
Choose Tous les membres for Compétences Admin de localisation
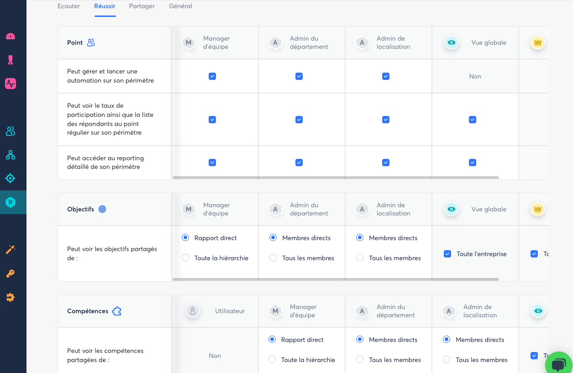(x=447, y=360)
